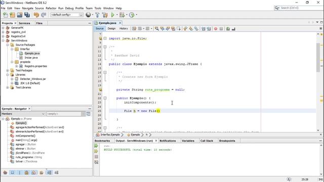Toggle Show Static Members filter in Navigator
The image size is (324, 182).
click(x=20, y=172)
